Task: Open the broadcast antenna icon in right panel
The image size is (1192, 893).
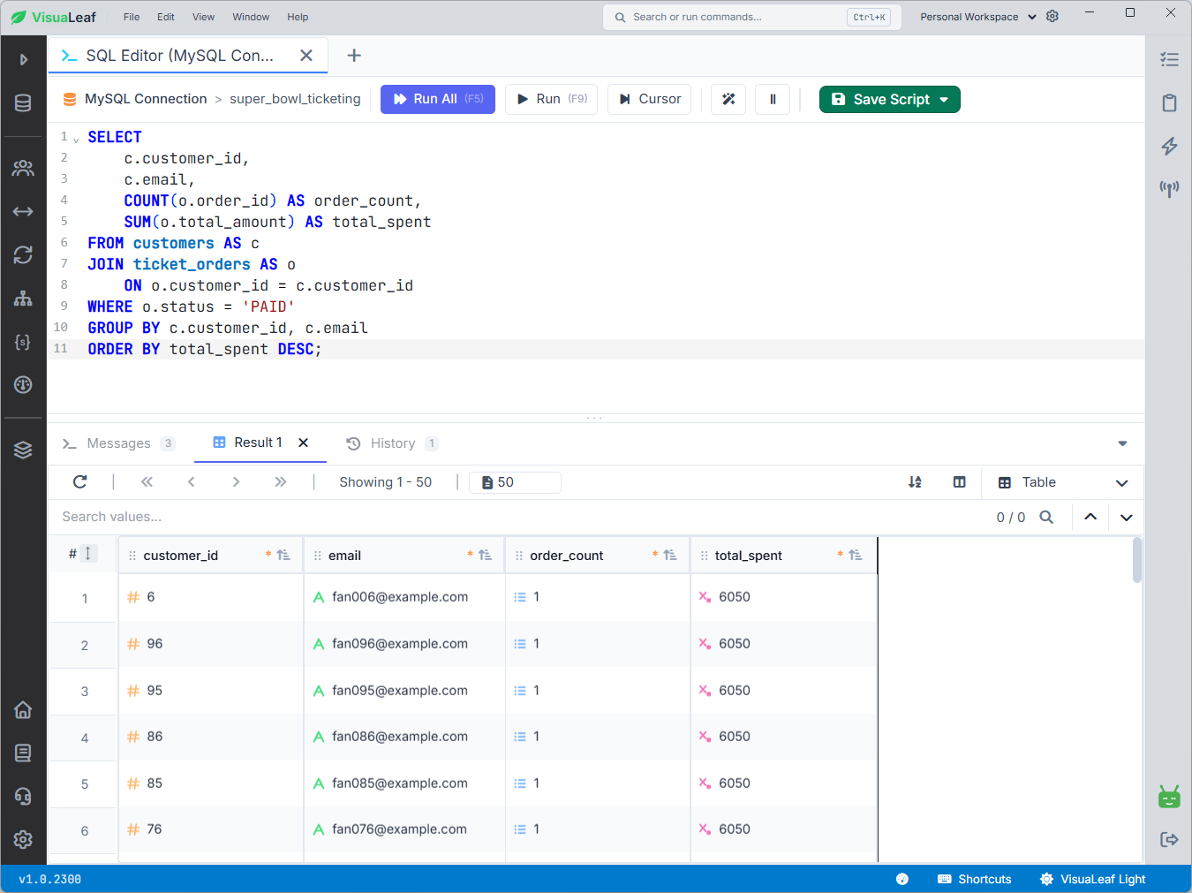Action: point(1169,188)
